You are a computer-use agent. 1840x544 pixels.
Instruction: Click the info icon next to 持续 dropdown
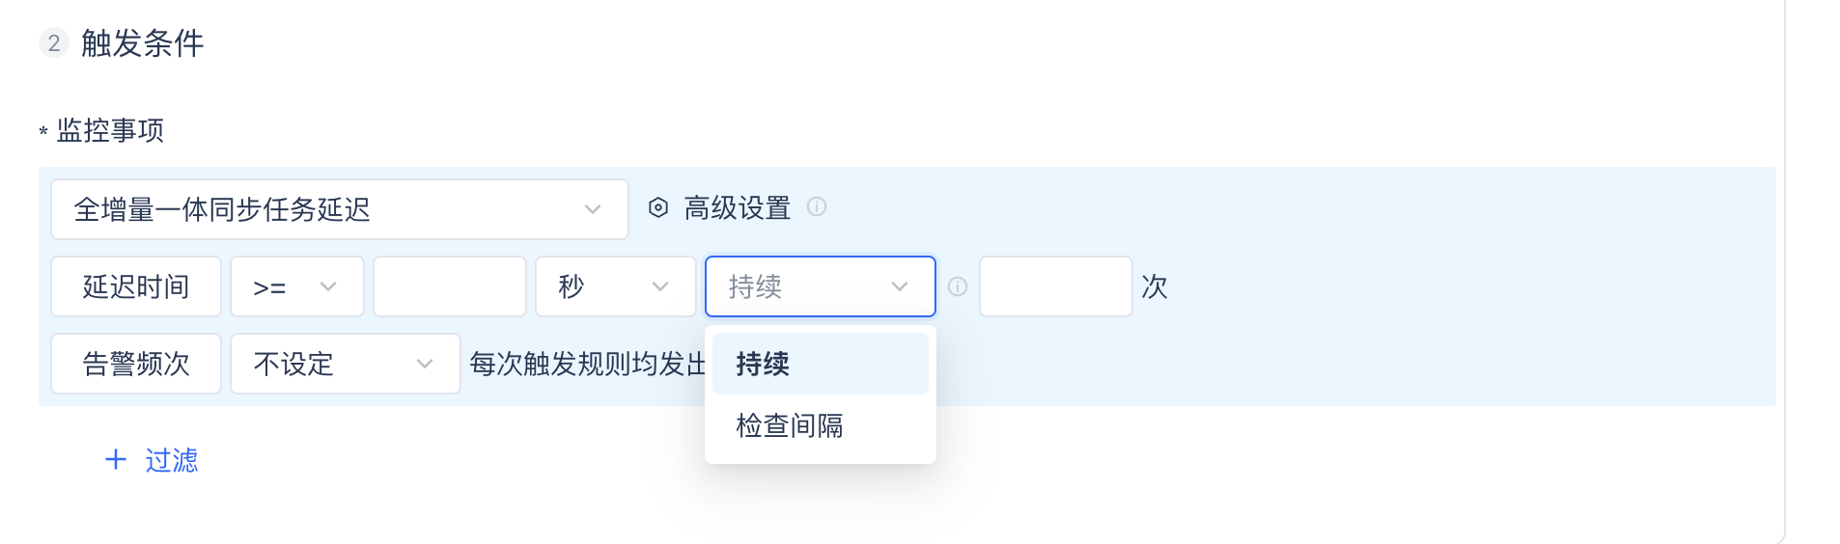(x=958, y=286)
